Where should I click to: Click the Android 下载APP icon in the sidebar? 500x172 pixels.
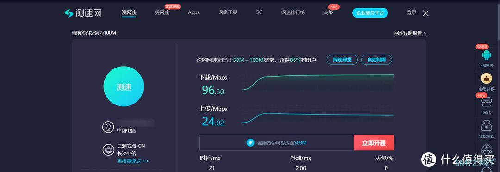[x=487, y=55]
